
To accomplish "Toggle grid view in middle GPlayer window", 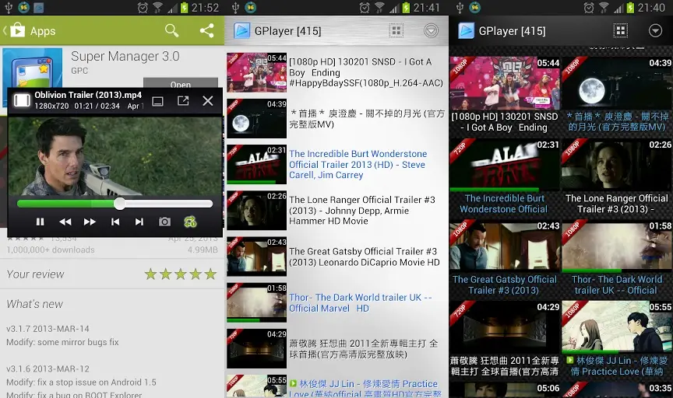I will pyautogui.click(x=396, y=30).
